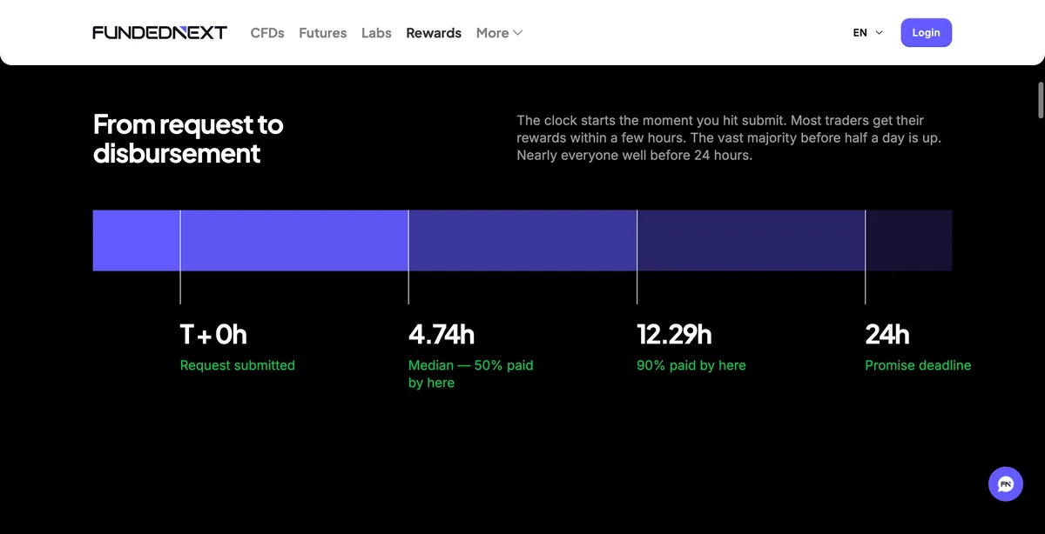The image size is (1045, 534).
Task: Click the Login button
Action: pos(927,32)
